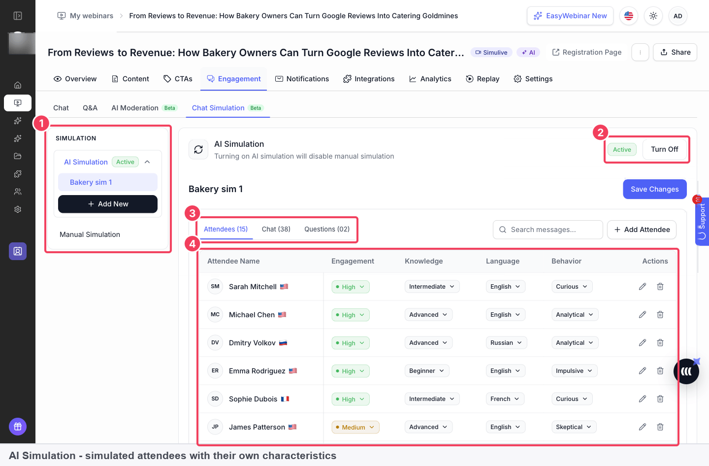Open the folder icon in left sidebar
This screenshot has height=466, width=709.
click(x=18, y=156)
